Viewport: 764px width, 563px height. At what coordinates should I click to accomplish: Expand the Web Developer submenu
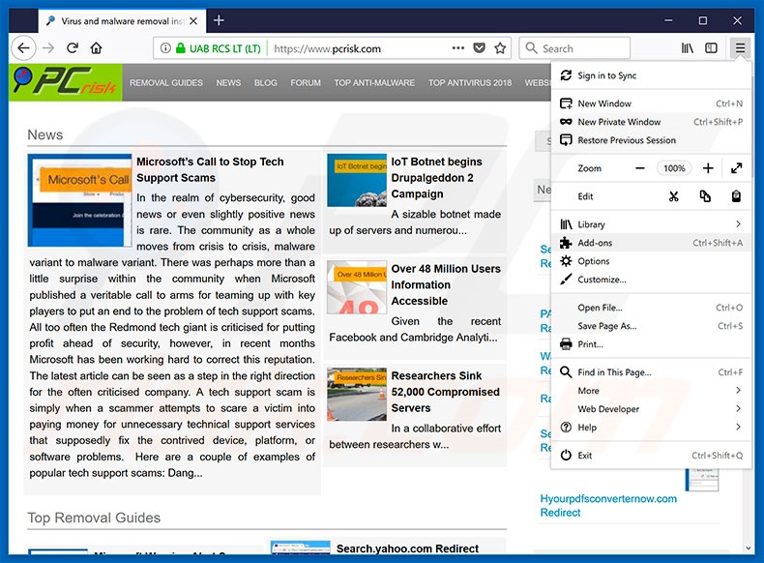651,409
